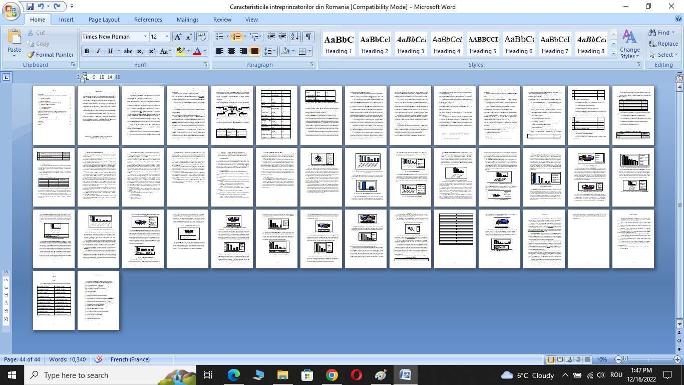Image resolution: width=684 pixels, height=385 pixels.
Task: Apply the Heading 1 style
Action: [338, 44]
